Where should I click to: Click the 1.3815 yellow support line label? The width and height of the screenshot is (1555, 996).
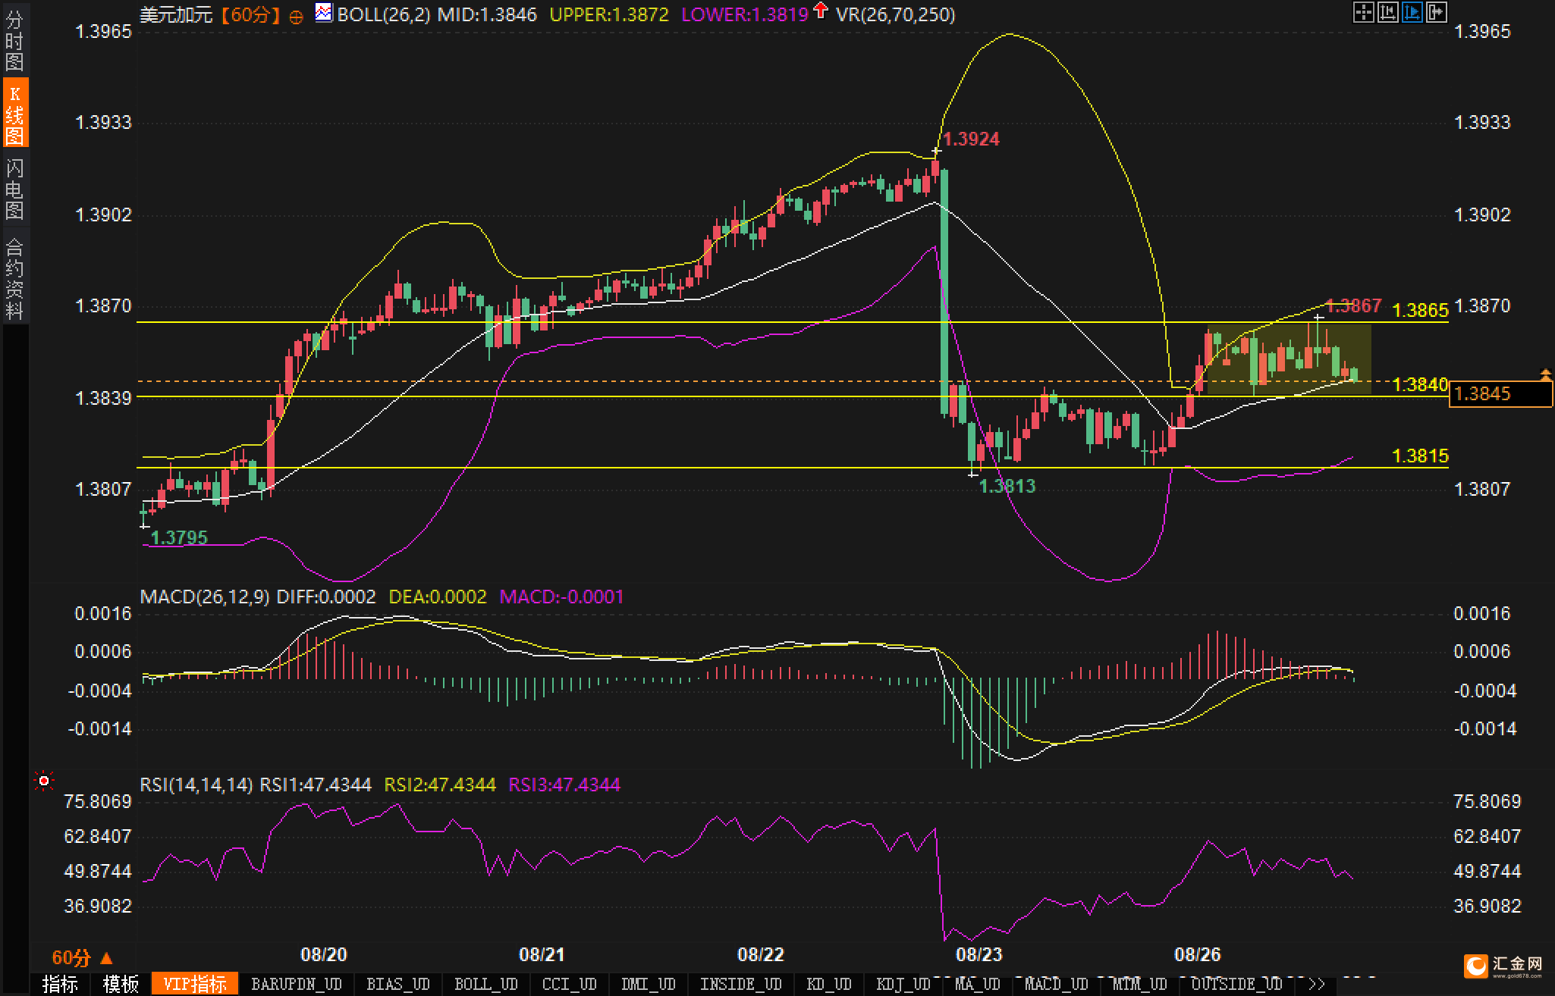1421,456
